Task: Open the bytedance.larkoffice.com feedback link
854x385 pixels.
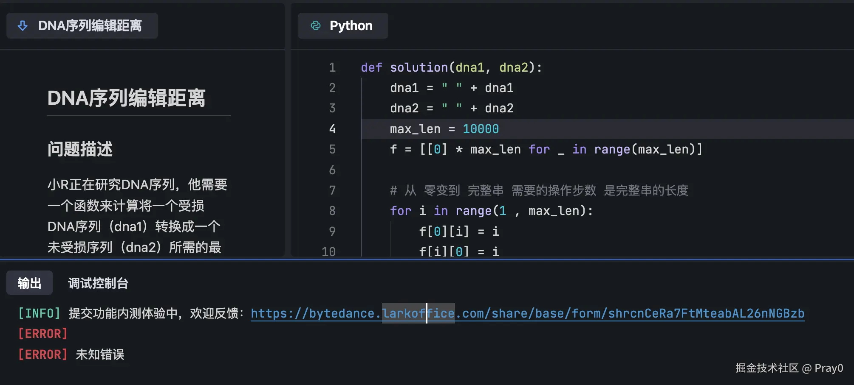Action: (x=527, y=313)
